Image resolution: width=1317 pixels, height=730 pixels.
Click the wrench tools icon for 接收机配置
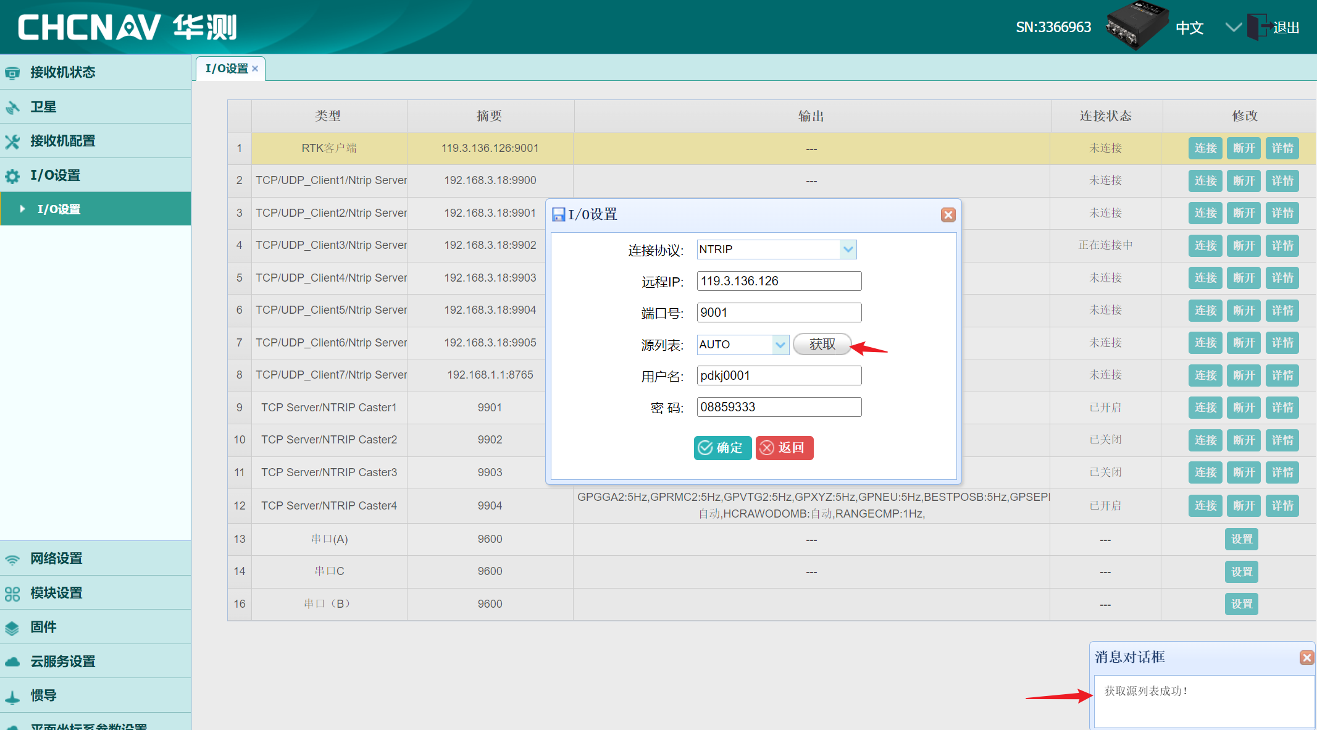point(12,141)
